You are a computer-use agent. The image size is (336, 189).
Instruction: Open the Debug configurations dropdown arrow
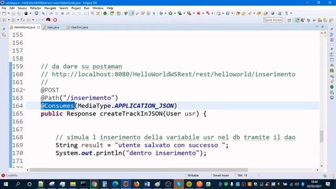(x=165, y=13)
